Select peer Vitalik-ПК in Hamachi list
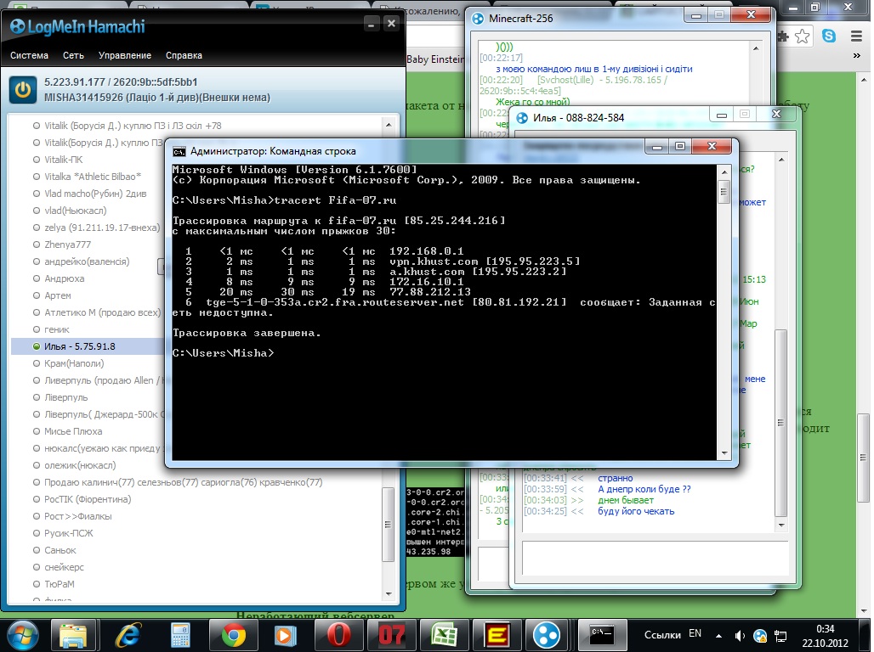The height and width of the screenshot is (652, 874). 64,160
